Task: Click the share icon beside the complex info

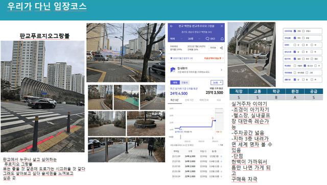Action: click(221, 48)
